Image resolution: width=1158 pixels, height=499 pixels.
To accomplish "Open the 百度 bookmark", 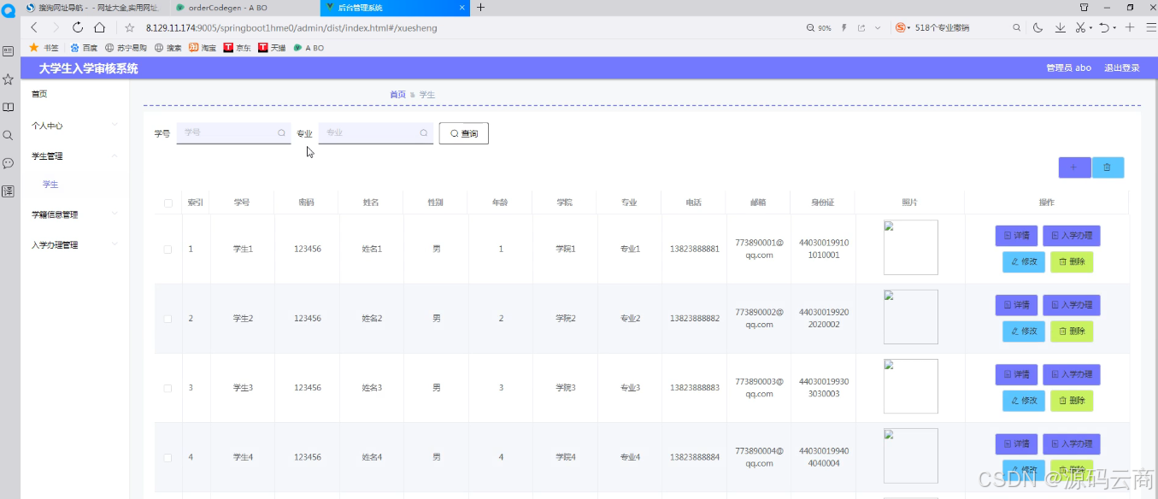I will point(85,48).
